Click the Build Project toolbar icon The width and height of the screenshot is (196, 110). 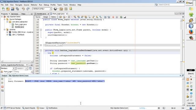click(61, 9)
